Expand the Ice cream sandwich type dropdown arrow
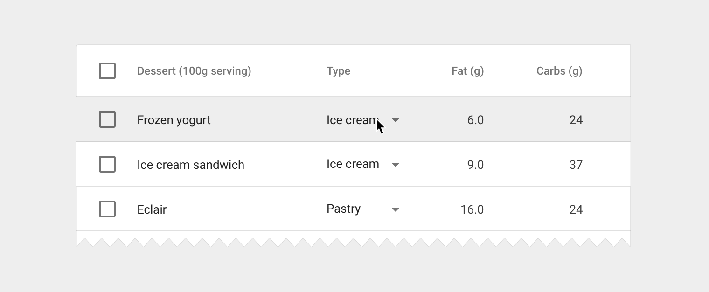709x292 pixels. click(x=396, y=165)
